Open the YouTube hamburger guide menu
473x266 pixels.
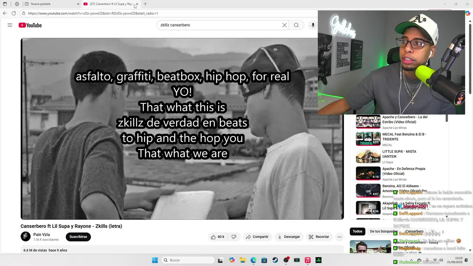10,25
